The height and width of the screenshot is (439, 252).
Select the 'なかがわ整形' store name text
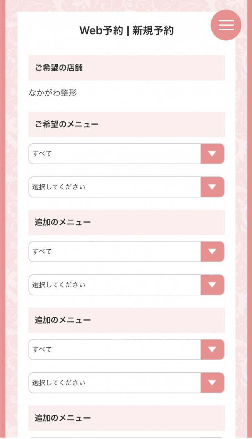click(x=53, y=93)
